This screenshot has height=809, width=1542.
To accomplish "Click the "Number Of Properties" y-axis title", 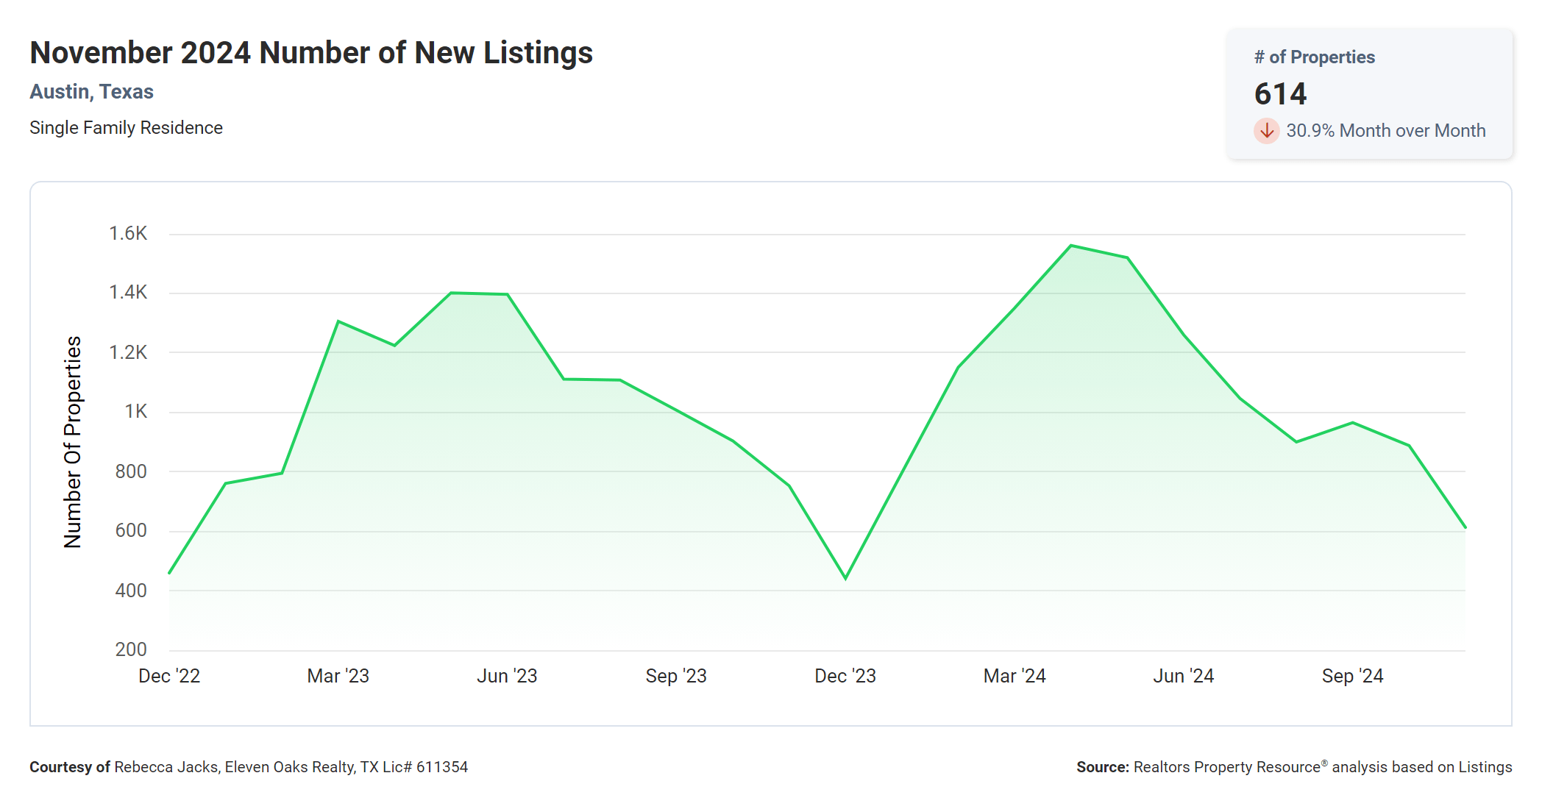I will click(x=73, y=442).
